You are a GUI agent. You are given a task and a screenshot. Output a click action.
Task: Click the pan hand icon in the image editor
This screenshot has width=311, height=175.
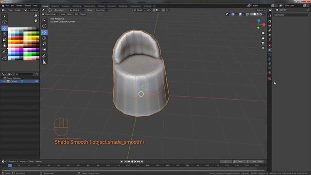[x=35, y=20]
